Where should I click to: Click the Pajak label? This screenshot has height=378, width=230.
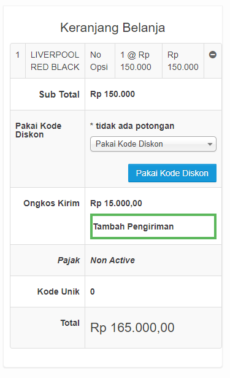coord(69,260)
